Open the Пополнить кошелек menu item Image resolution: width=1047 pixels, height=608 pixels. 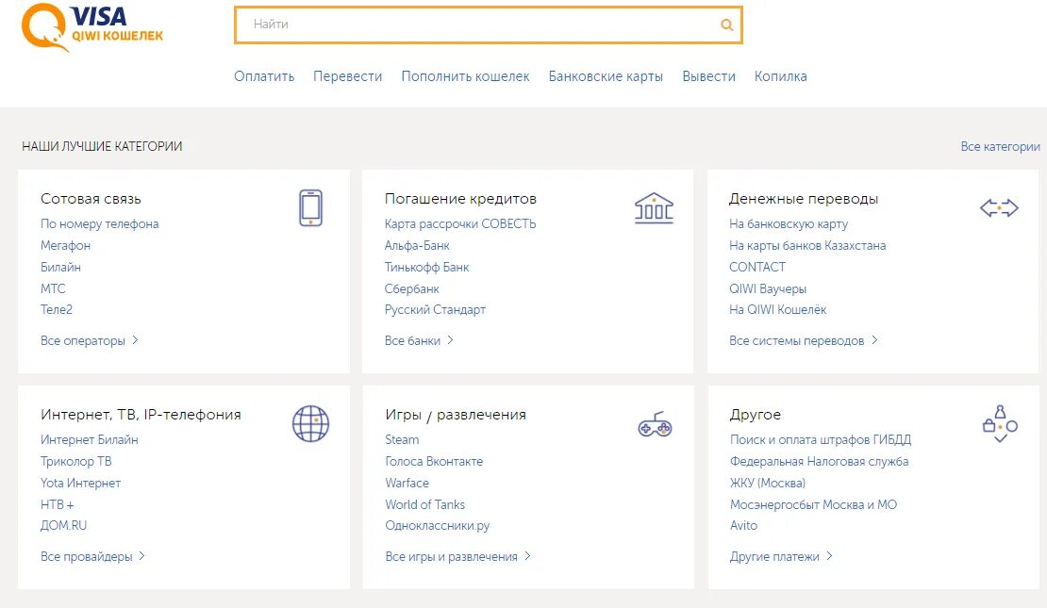[x=465, y=76]
